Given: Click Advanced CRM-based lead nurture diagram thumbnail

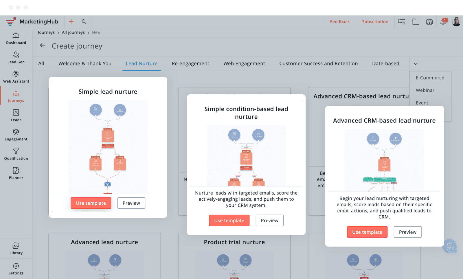Looking at the screenshot, I should 384,160.
